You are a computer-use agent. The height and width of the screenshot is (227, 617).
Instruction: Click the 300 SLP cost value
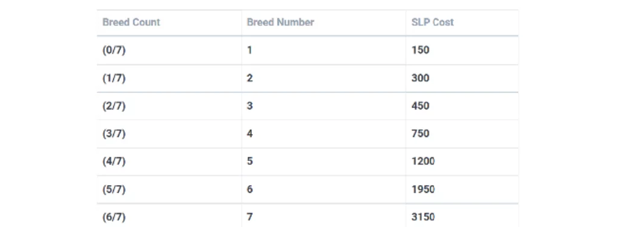[420, 79]
